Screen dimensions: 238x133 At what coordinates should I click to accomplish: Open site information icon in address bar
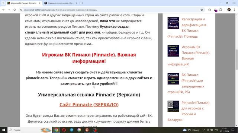point(21,10)
